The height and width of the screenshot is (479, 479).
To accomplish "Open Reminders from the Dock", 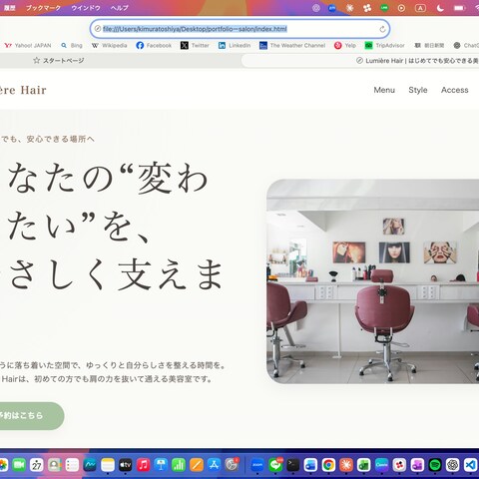I will (72, 465).
